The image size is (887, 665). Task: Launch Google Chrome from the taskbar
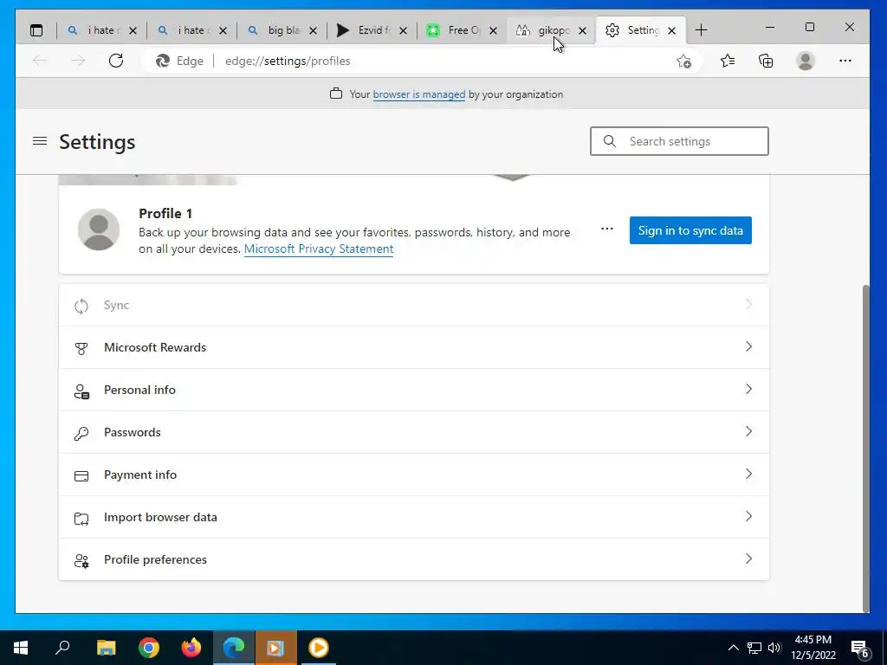149,648
